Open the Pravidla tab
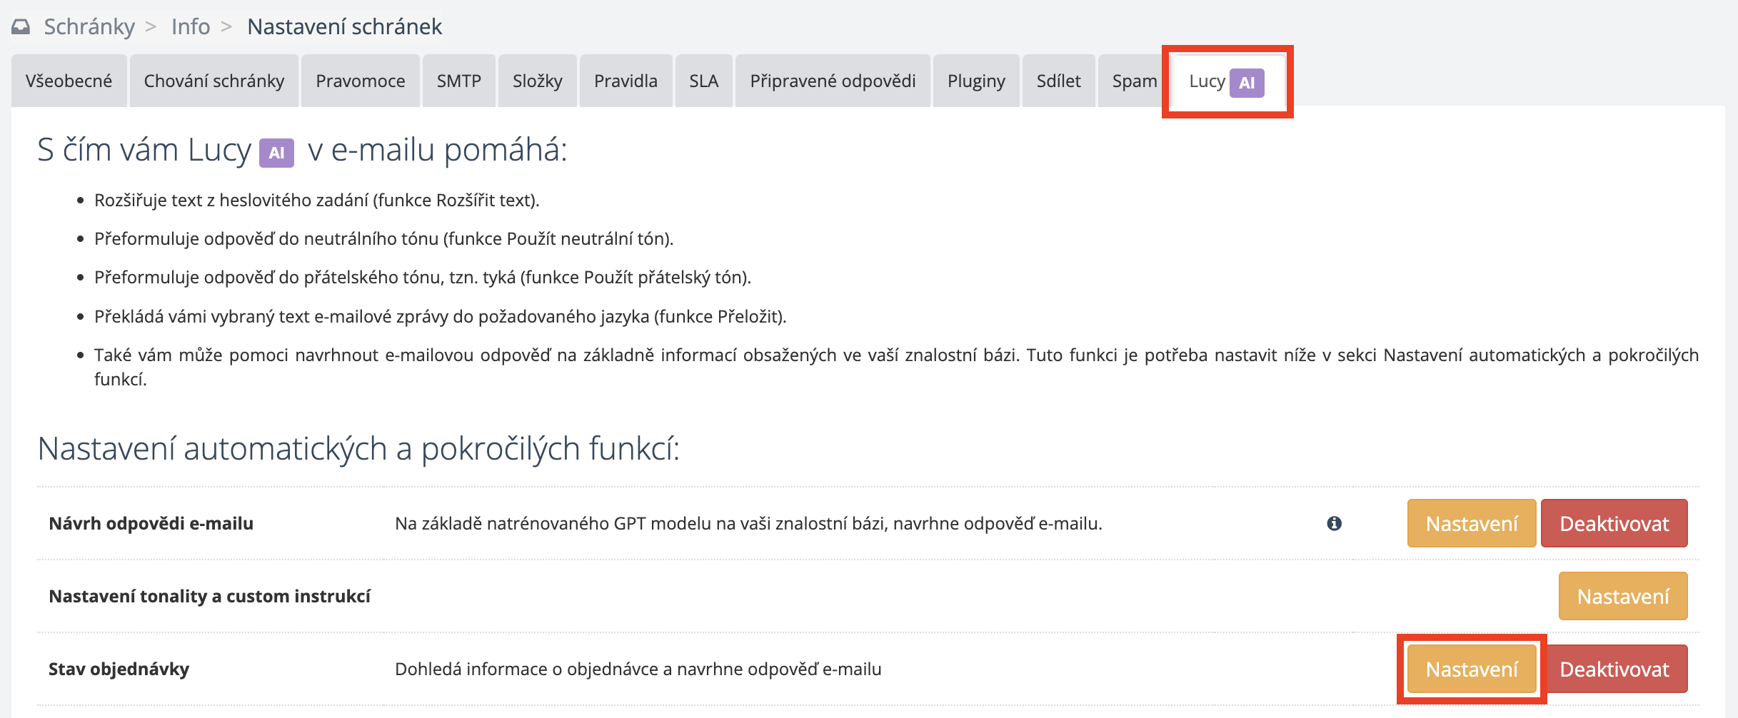This screenshot has width=1738, height=718. (626, 81)
